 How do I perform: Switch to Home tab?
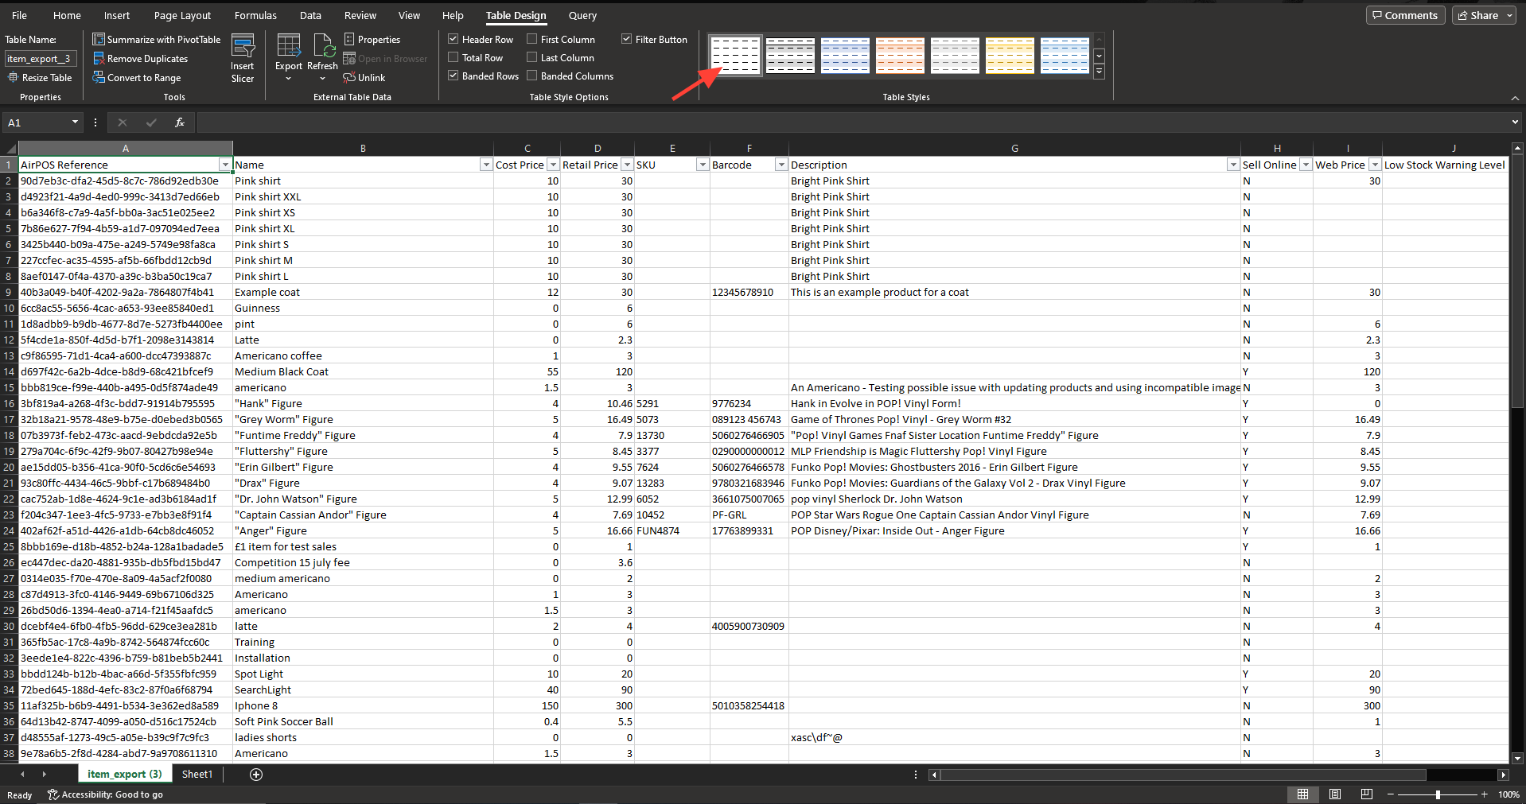(x=67, y=15)
